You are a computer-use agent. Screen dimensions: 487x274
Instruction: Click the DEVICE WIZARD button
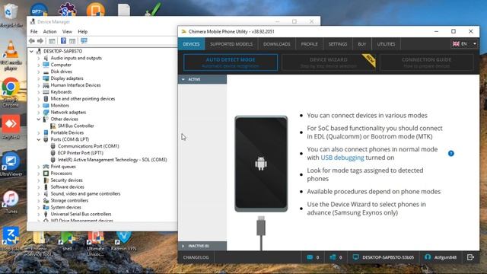click(x=329, y=62)
